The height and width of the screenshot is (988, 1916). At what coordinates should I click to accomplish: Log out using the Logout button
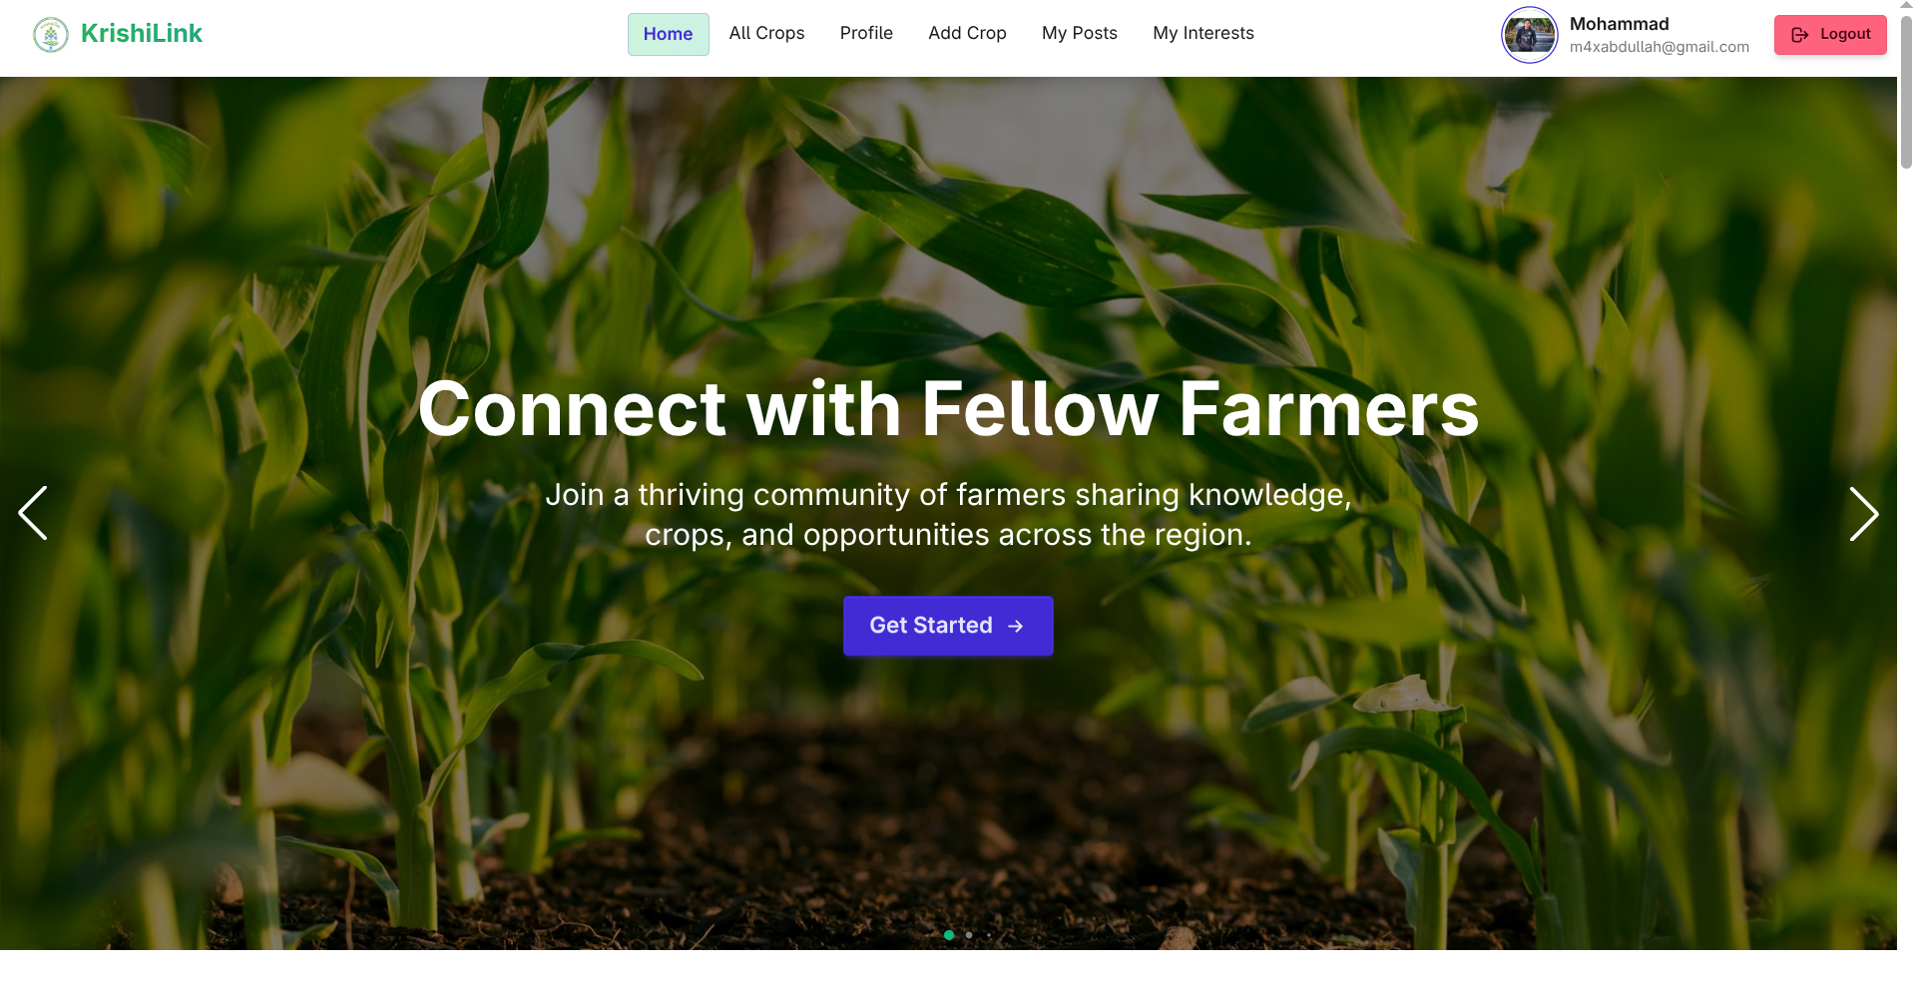tap(1830, 35)
